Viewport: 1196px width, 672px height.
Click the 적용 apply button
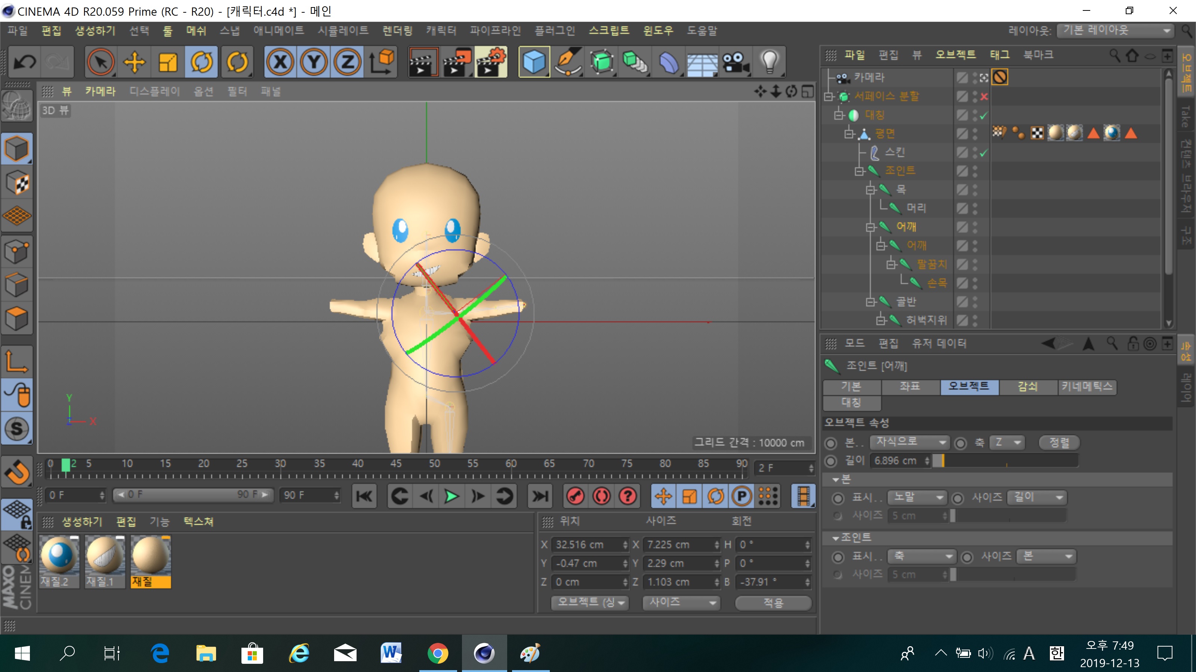[774, 603]
